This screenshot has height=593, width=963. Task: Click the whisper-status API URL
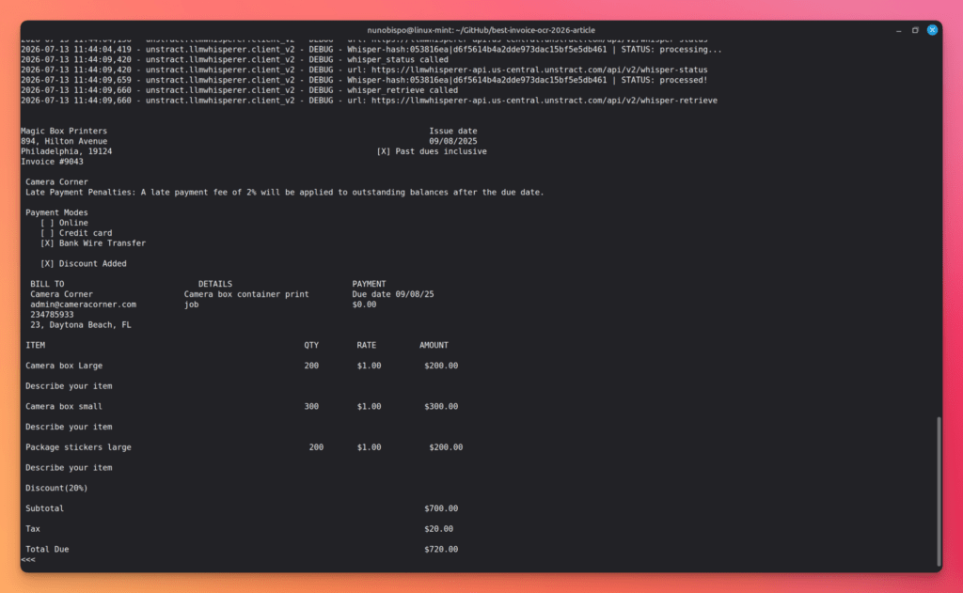(x=539, y=70)
